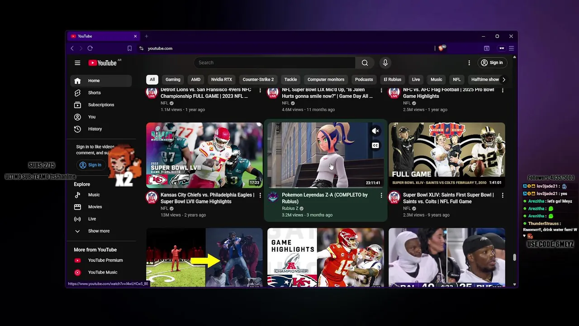Select the NFL filter chip

click(456, 80)
